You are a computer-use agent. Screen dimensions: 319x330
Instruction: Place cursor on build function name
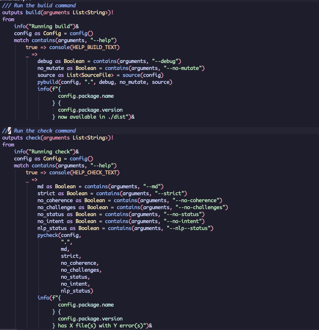(33, 12)
